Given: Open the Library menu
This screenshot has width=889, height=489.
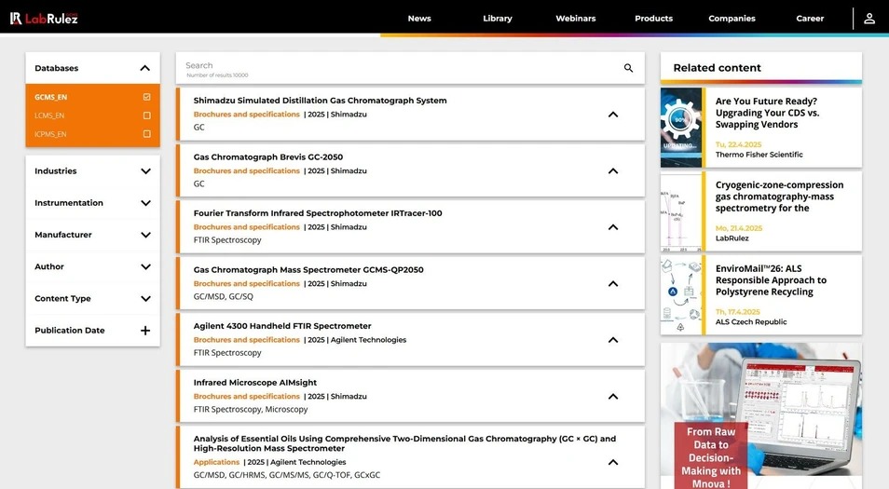Looking at the screenshot, I should point(498,18).
